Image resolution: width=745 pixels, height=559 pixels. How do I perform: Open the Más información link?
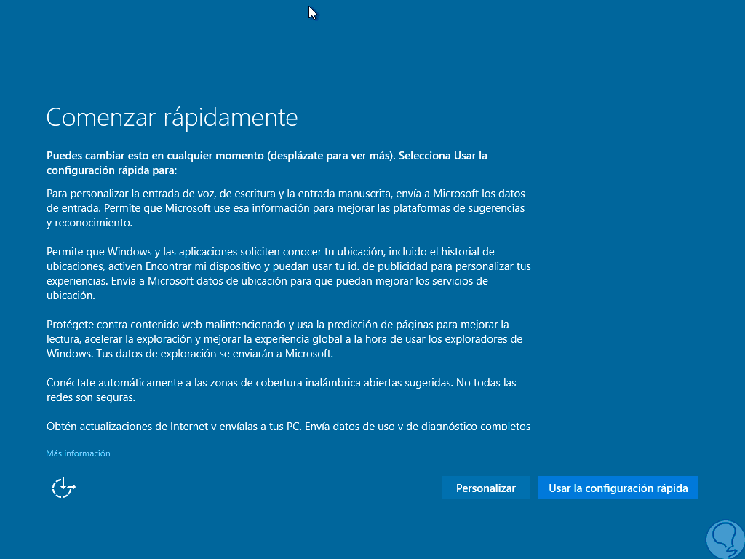pyautogui.click(x=78, y=453)
